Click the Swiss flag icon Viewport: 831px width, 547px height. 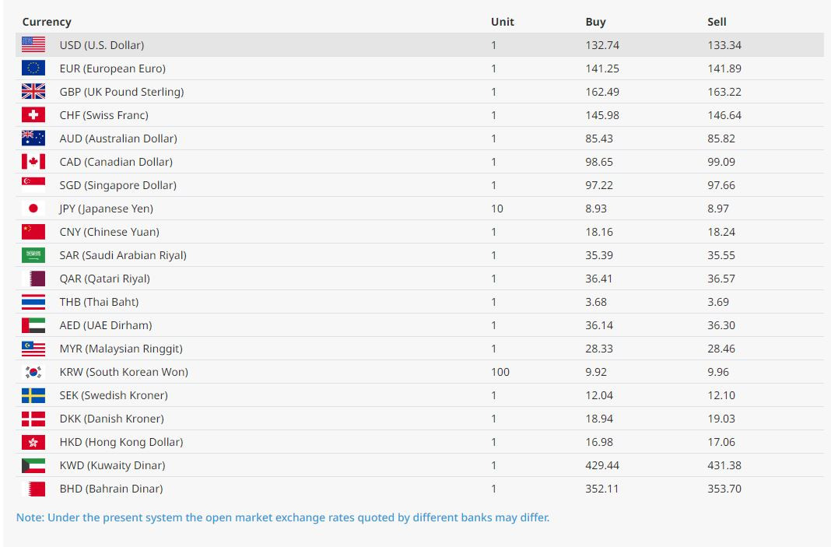pyautogui.click(x=33, y=115)
